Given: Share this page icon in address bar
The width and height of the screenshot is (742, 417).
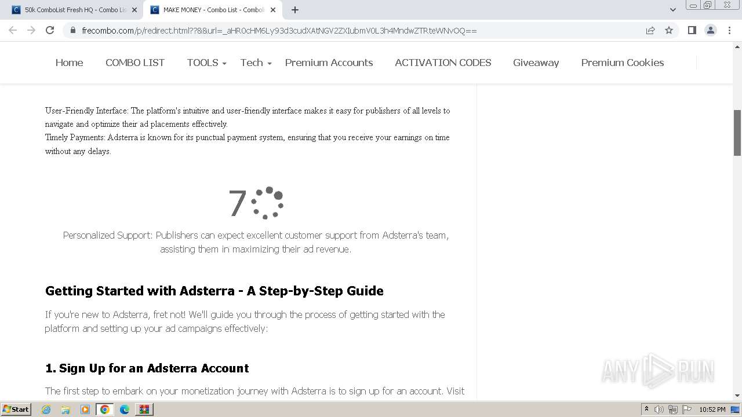Looking at the screenshot, I should (x=650, y=30).
